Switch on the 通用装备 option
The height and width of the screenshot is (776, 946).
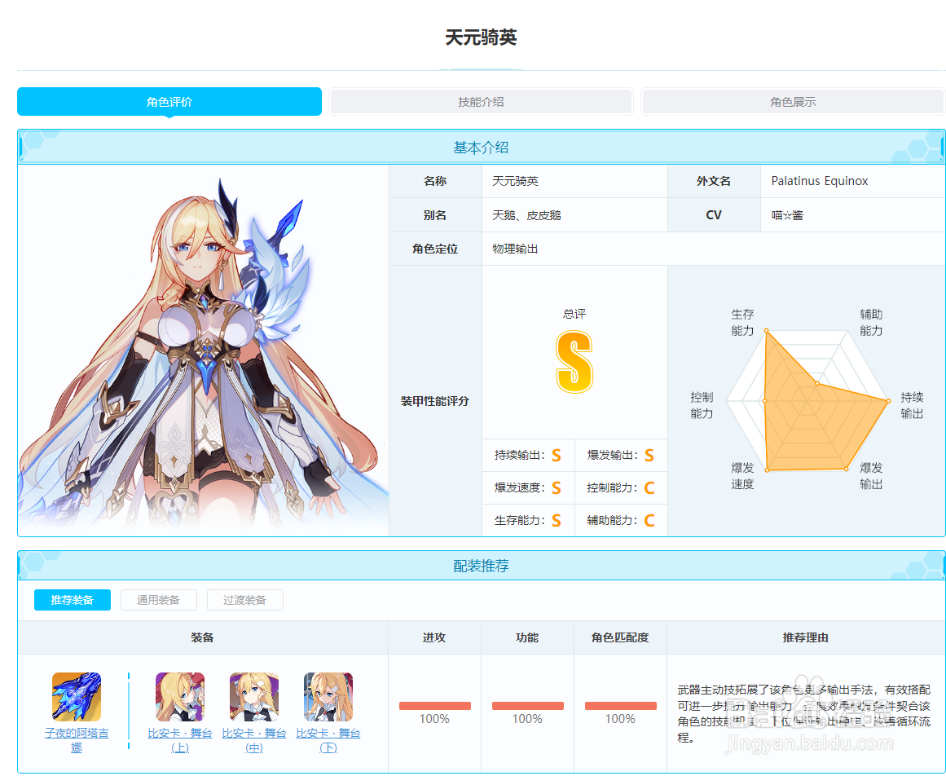click(158, 599)
